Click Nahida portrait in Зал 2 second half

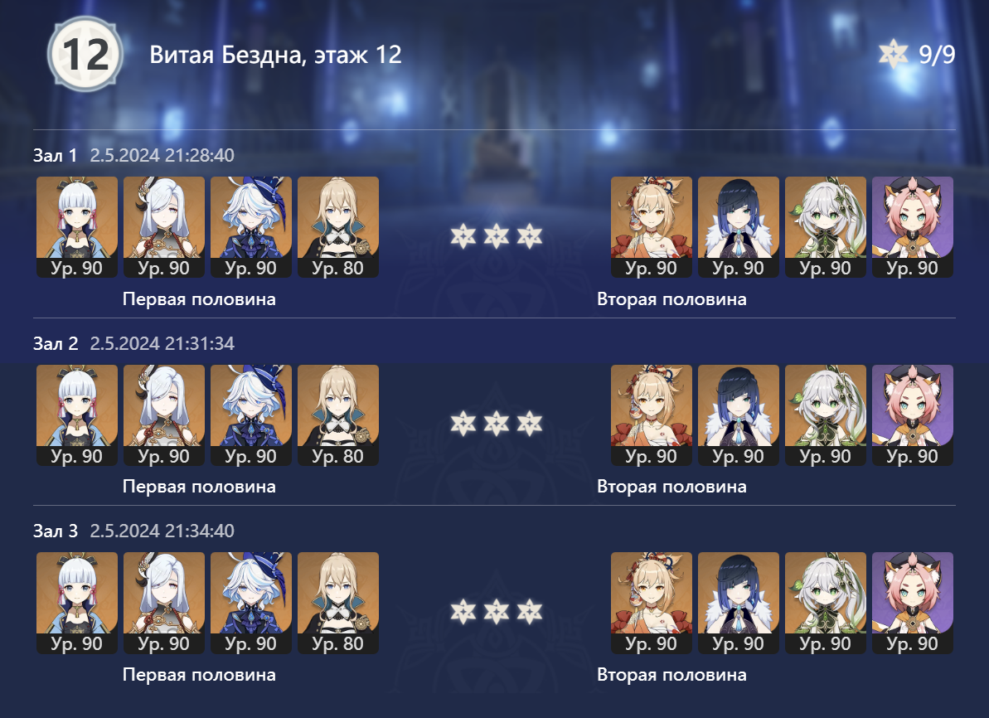click(x=826, y=415)
